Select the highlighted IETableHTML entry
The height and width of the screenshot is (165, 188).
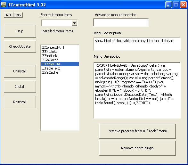click(x=60, y=64)
